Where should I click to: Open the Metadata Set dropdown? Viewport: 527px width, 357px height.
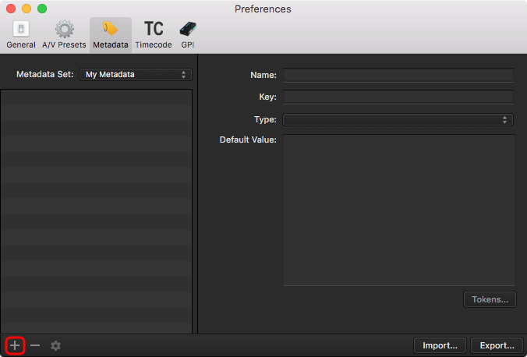(x=136, y=74)
